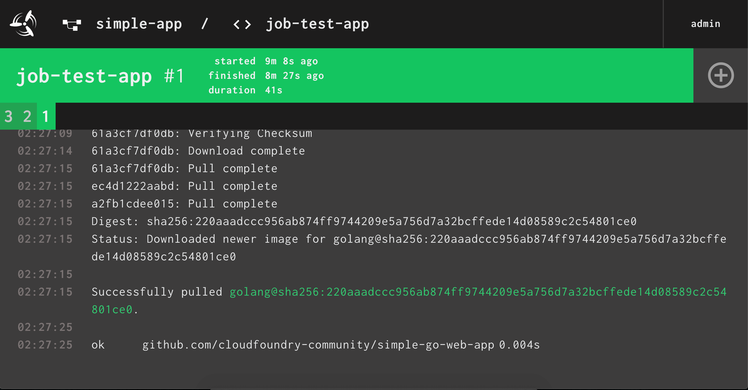Open the job-test-app breadcrumb link
Viewport: 748px width, 390px height.
pos(317,24)
